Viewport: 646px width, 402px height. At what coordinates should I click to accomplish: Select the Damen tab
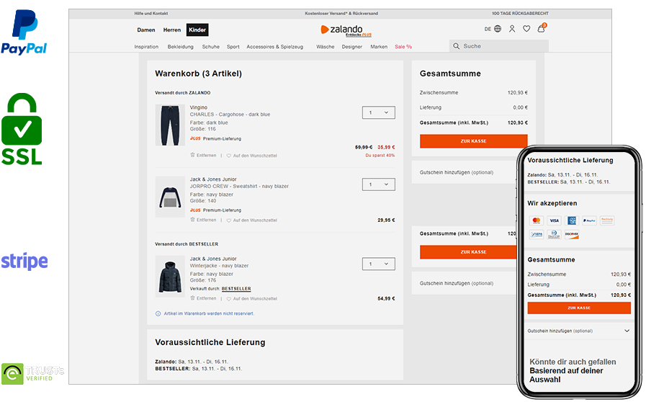coord(146,30)
